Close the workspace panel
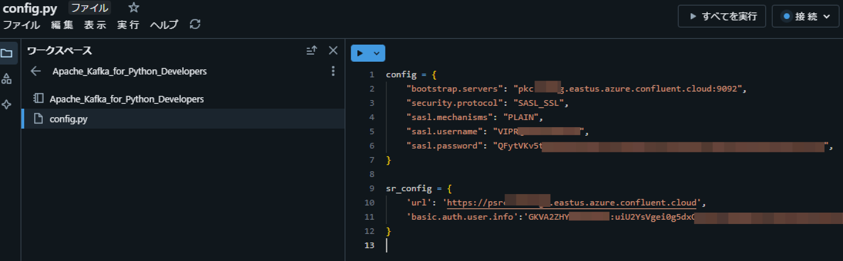This screenshot has height=261, width=843. point(333,50)
